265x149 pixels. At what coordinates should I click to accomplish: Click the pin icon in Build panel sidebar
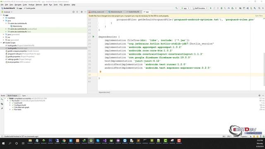pyautogui.click(x=2, y=108)
